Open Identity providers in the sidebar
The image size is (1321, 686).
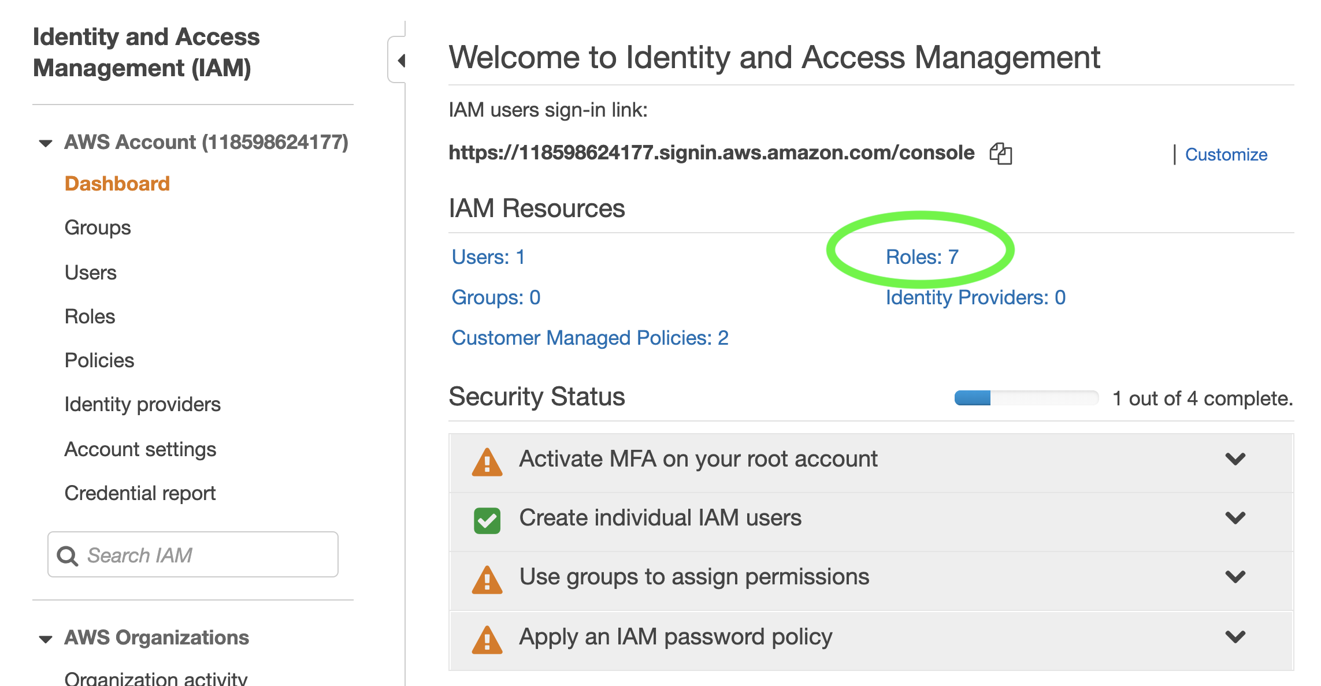tap(143, 405)
